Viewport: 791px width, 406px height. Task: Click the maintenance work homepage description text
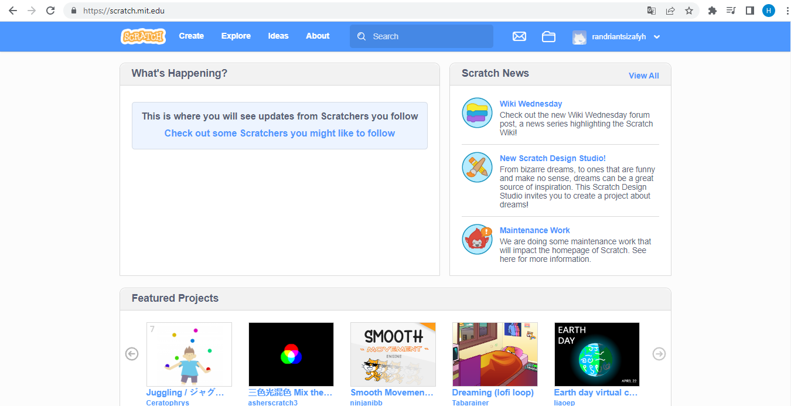575,250
